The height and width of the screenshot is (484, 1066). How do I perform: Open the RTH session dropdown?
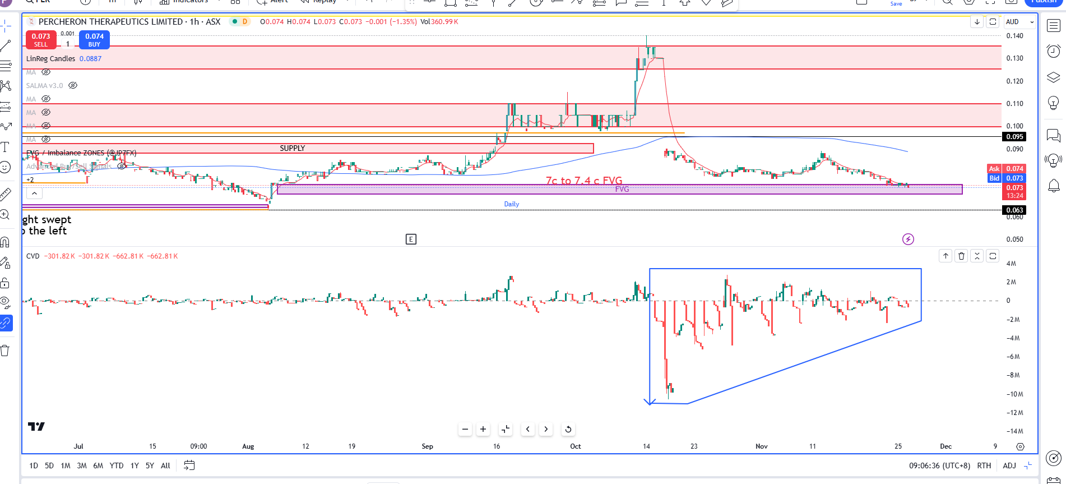point(984,465)
